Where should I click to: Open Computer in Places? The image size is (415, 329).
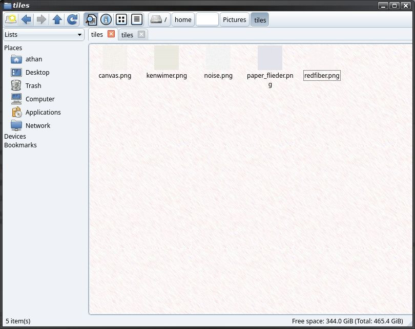click(x=33, y=99)
